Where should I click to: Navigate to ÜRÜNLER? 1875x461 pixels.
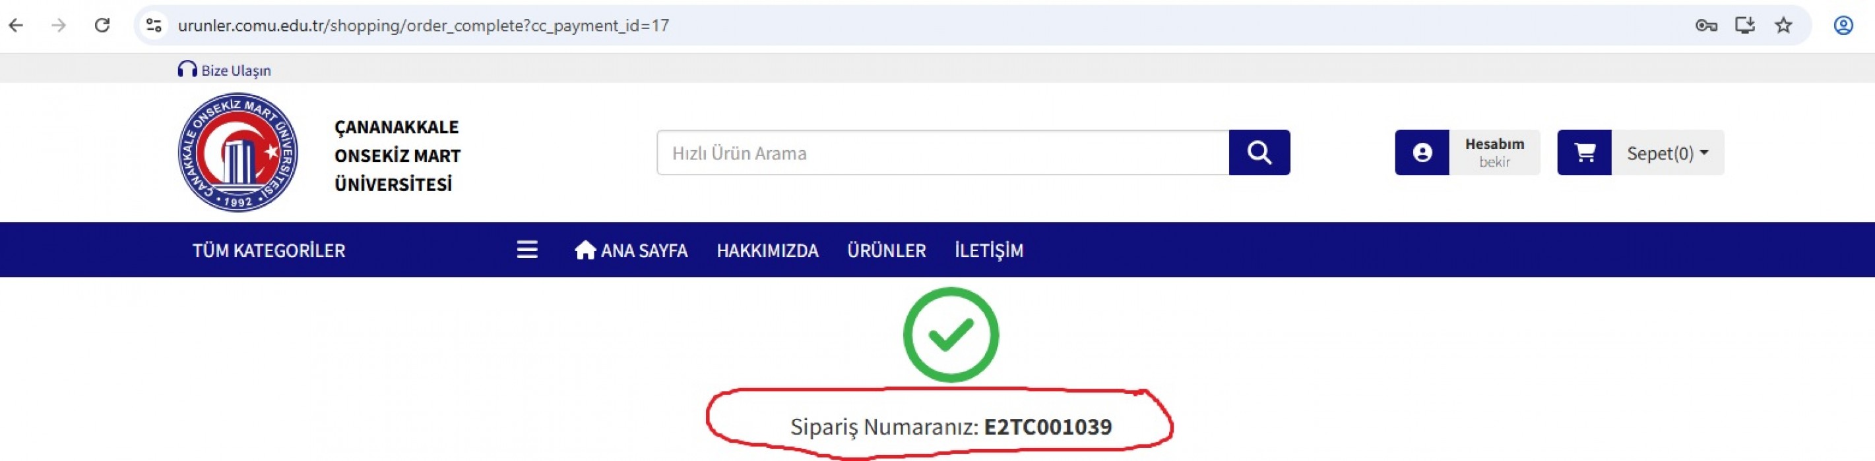(886, 250)
